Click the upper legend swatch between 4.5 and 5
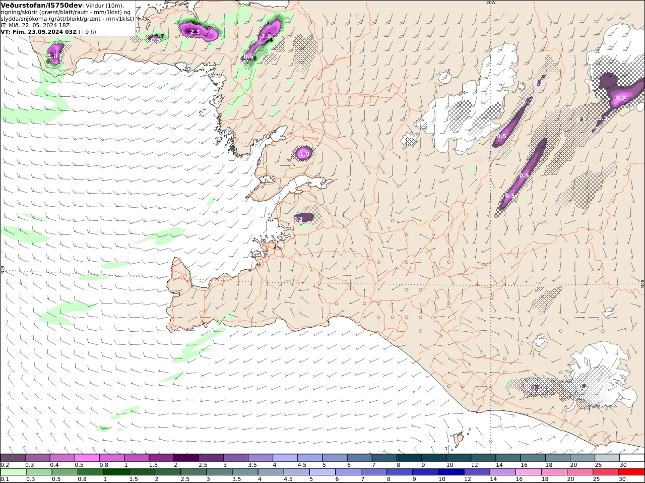 click(x=310, y=458)
